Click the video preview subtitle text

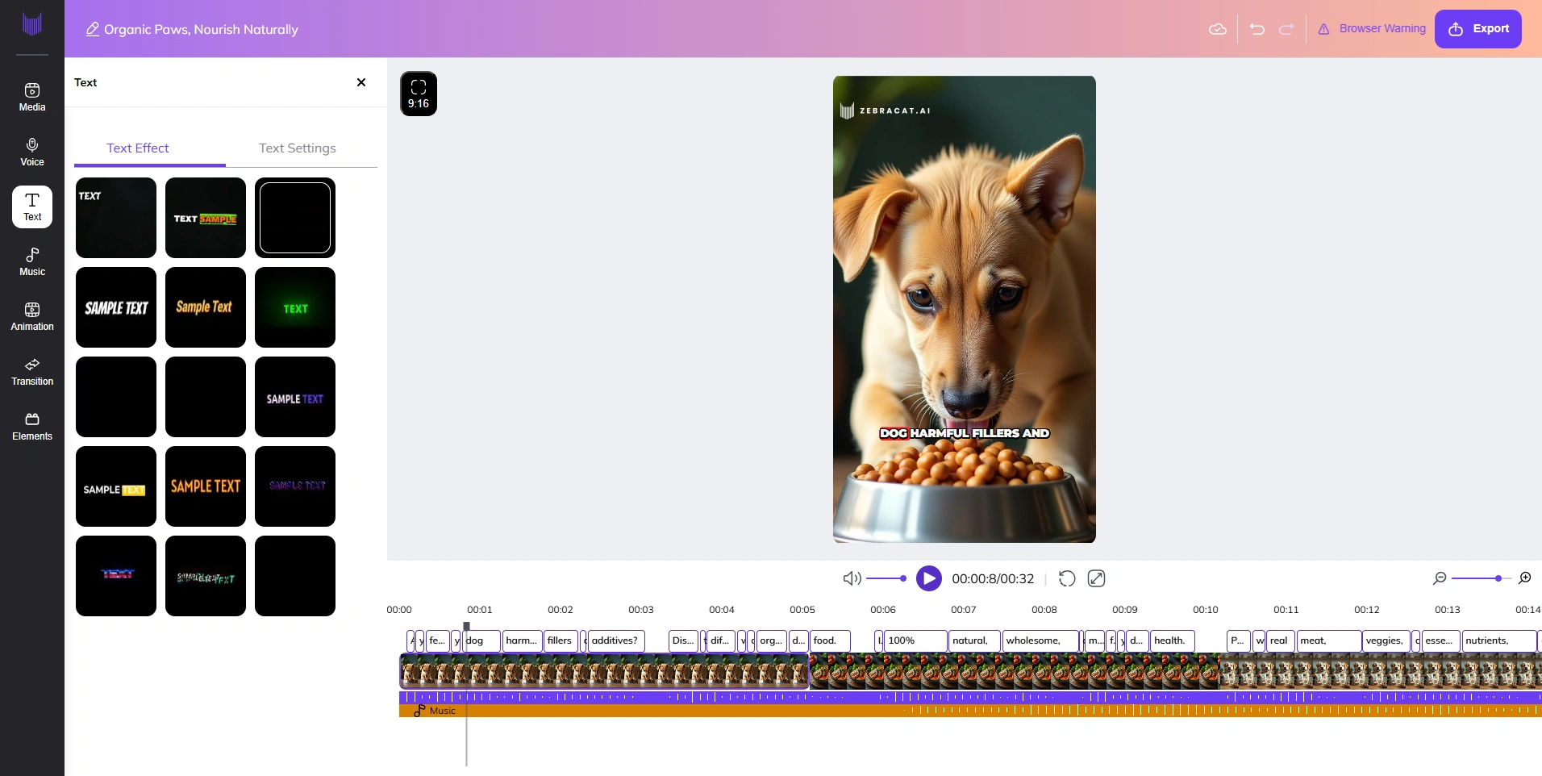point(965,433)
